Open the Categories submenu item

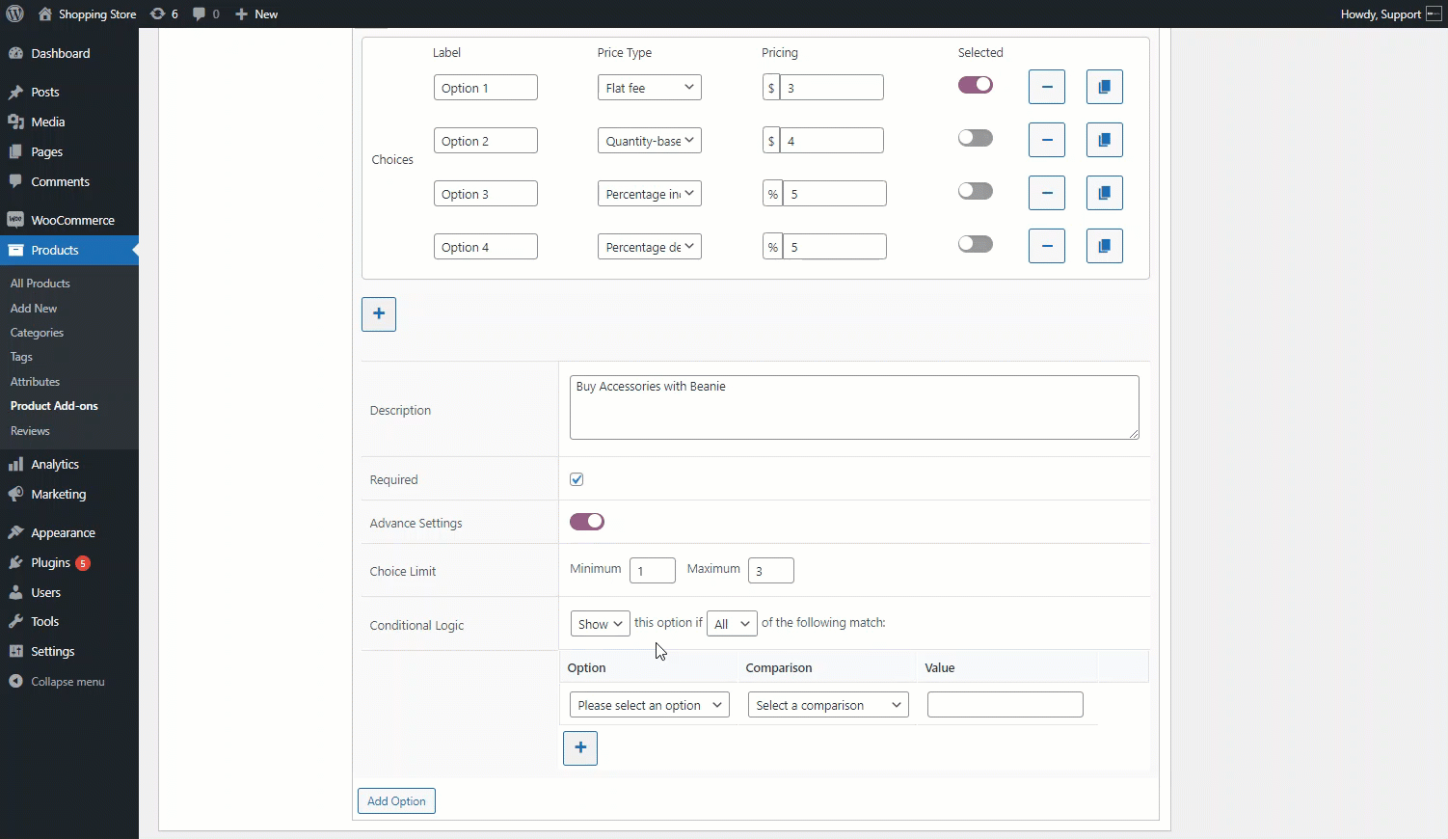[x=37, y=332]
